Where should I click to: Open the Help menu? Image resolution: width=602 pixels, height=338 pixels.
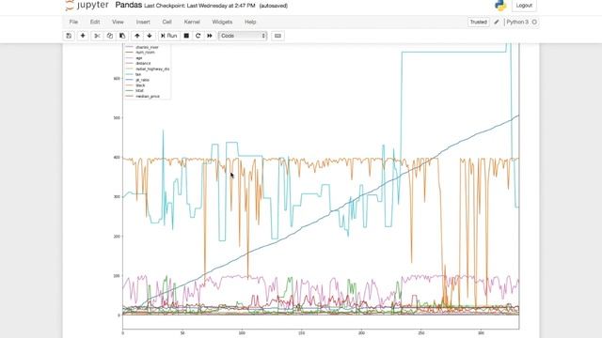pyautogui.click(x=250, y=22)
